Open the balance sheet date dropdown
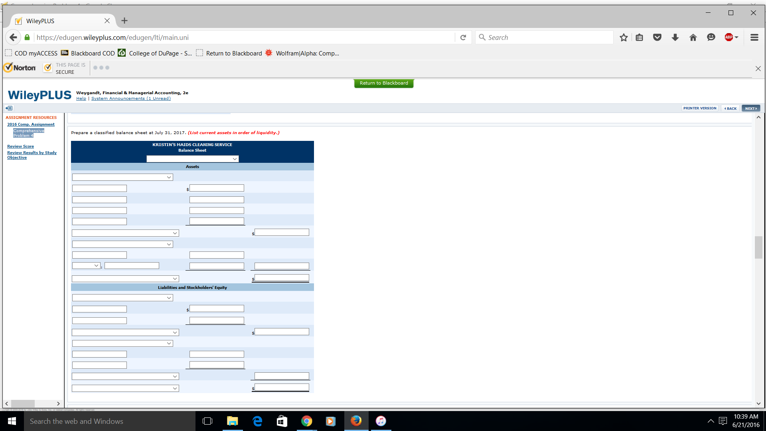Screen dimensions: 766x431 pyautogui.click(x=192, y=159)
